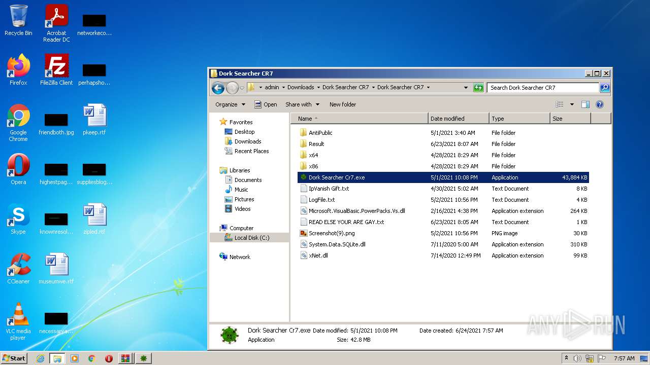650x365 pixels.
Task: Select Network in navigation pane
Action: (x=240, y=257)
